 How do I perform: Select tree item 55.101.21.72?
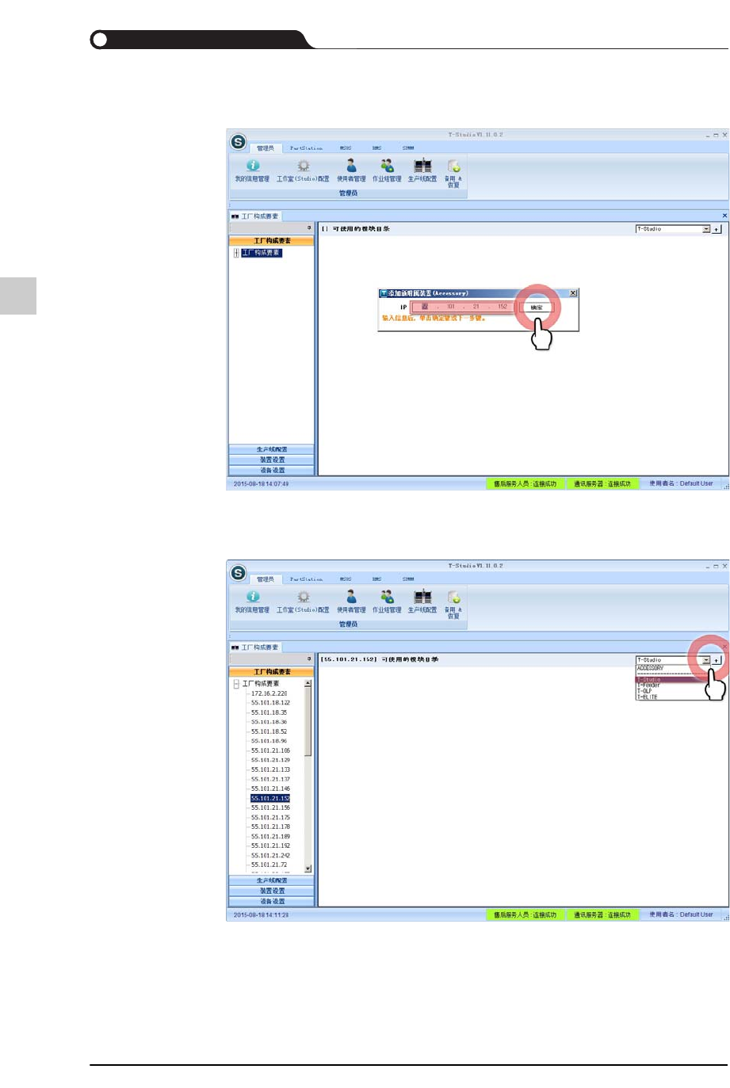[269, 865]
